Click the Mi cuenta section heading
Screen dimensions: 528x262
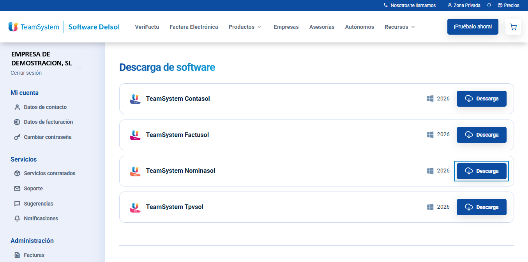[25, 93]
